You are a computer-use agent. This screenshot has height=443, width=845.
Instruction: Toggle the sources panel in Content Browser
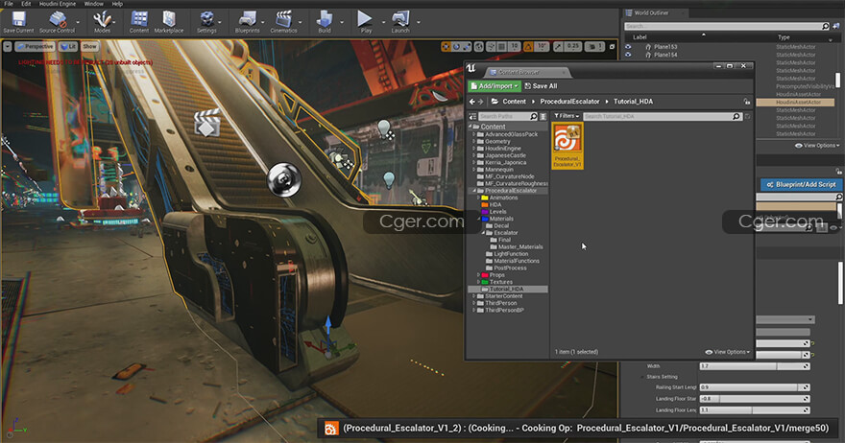[x=472, y=116]
